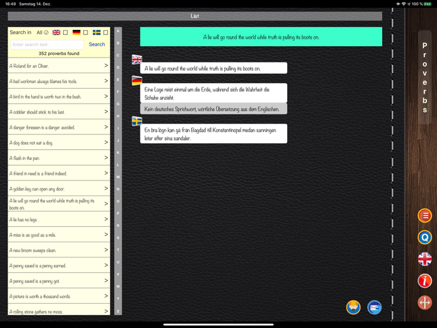
Task: Click the Search button
Action: (97, 44)
